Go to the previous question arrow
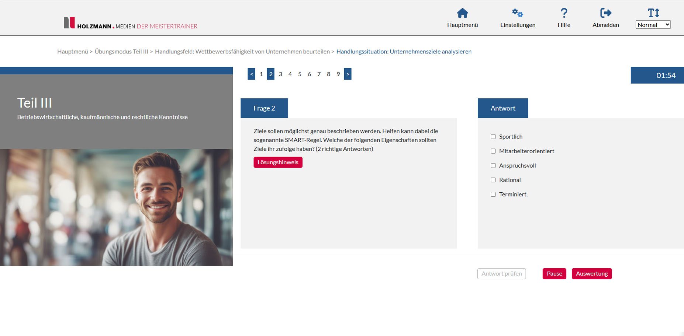 point(251,74)
